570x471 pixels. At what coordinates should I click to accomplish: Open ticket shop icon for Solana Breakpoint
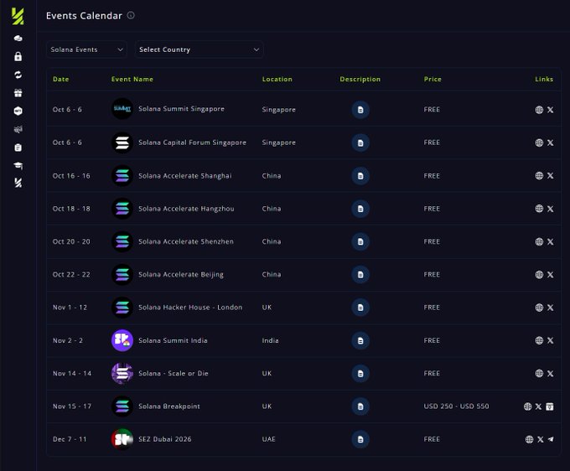coord(550,406)
